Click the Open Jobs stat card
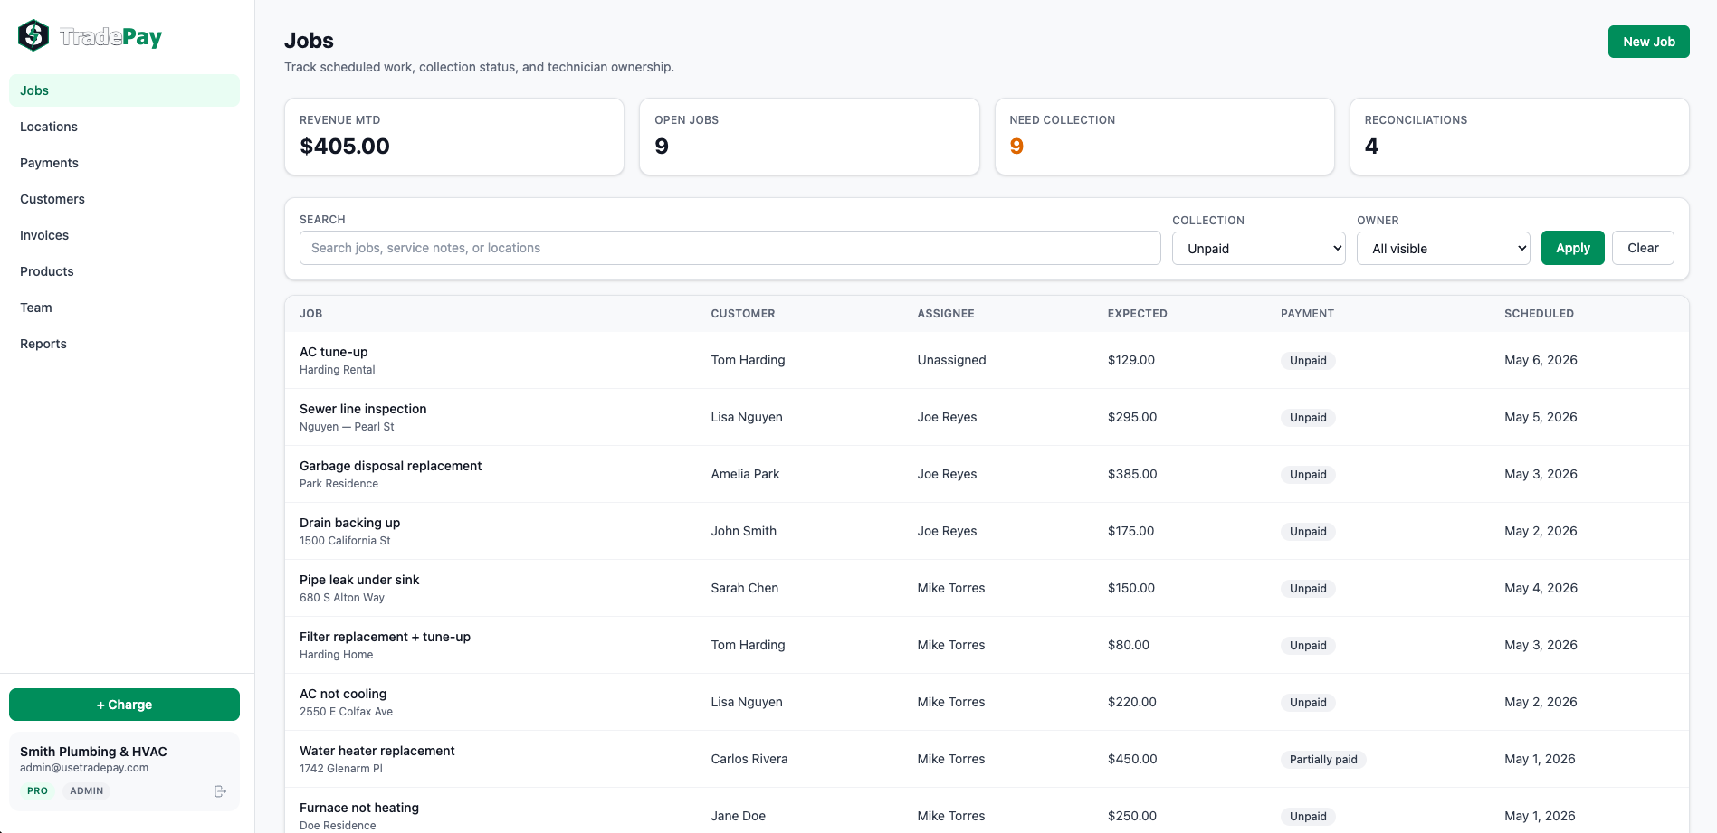1717x833 pixels. 809,137
